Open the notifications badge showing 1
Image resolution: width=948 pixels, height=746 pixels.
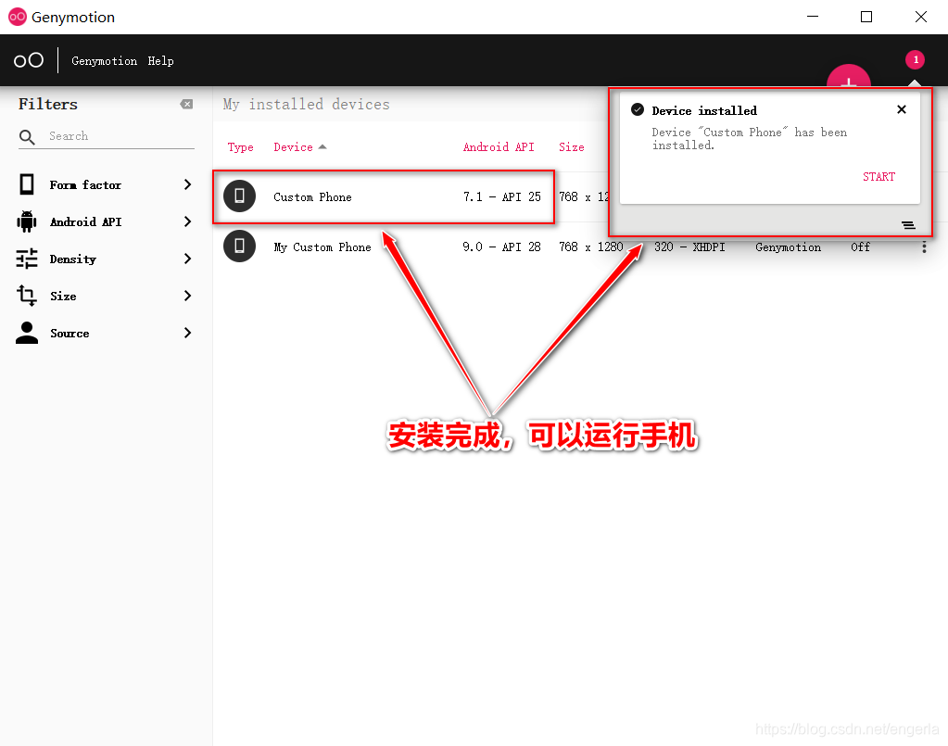tap(915, 60)
